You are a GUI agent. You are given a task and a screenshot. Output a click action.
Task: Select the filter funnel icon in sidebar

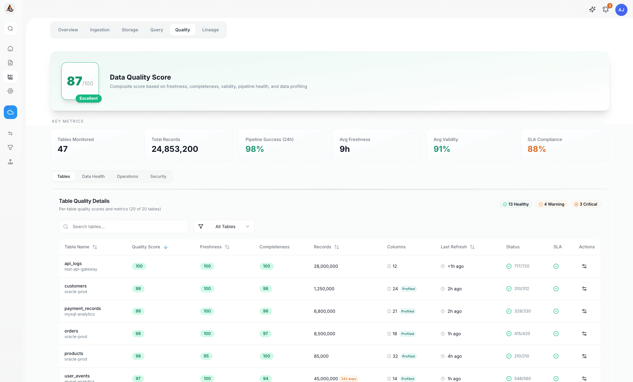pyautogui.click(x=10, y=147)
